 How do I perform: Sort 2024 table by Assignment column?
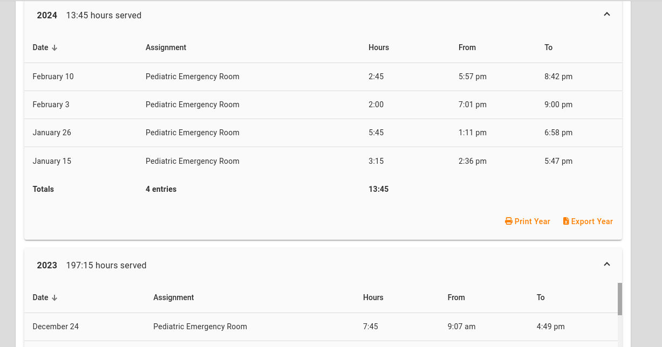tap(166, 47)
